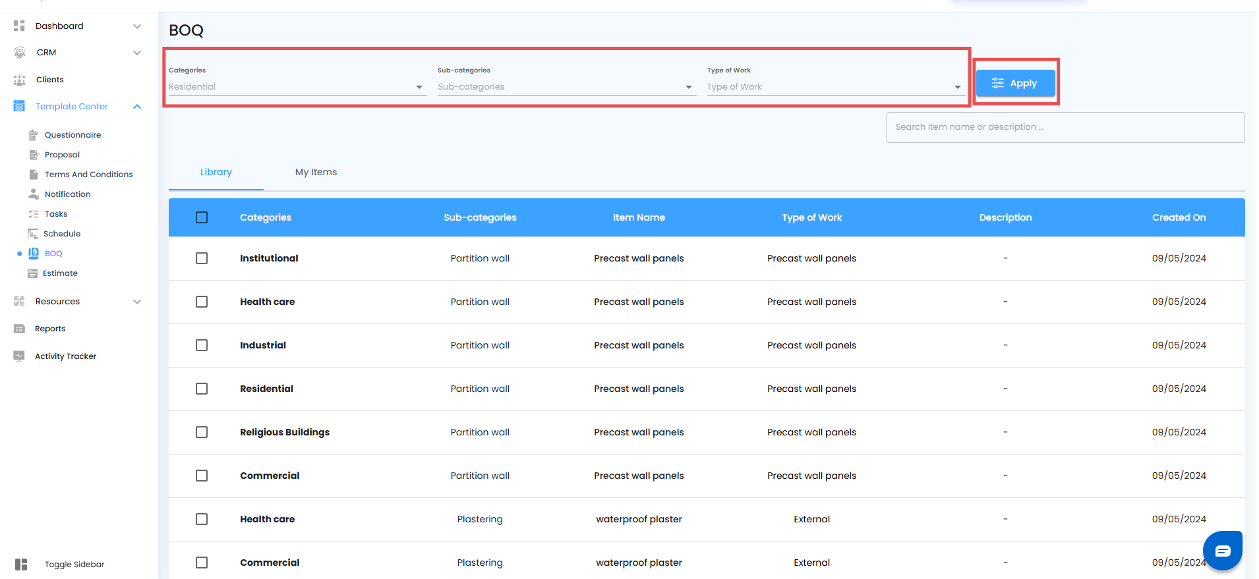
Task: Click the Dashboard grid icon
Action: coord(19,26)
